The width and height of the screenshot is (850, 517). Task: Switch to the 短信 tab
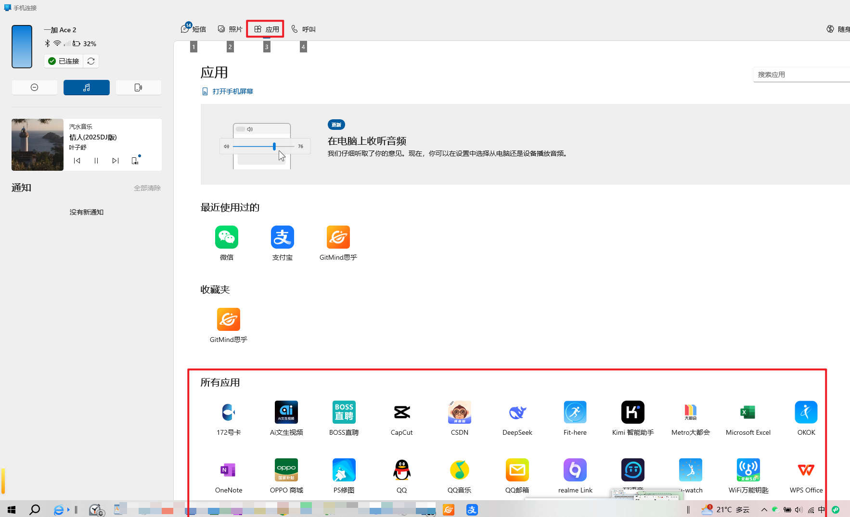(x=193, y=29)
